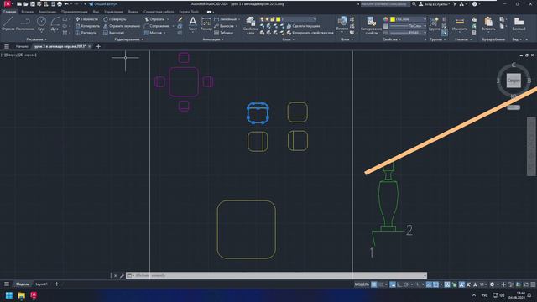Open the Начало start tab

pos(22,46)
